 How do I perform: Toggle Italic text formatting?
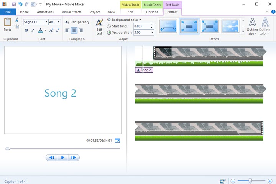33,30
